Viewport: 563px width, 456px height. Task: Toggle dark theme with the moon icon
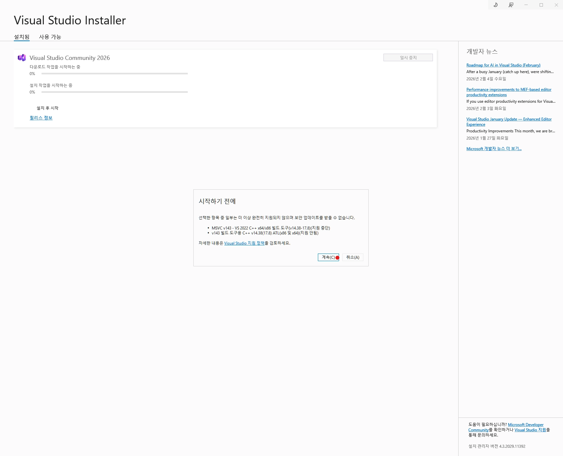pyautogui.click(x=495, y=5)
